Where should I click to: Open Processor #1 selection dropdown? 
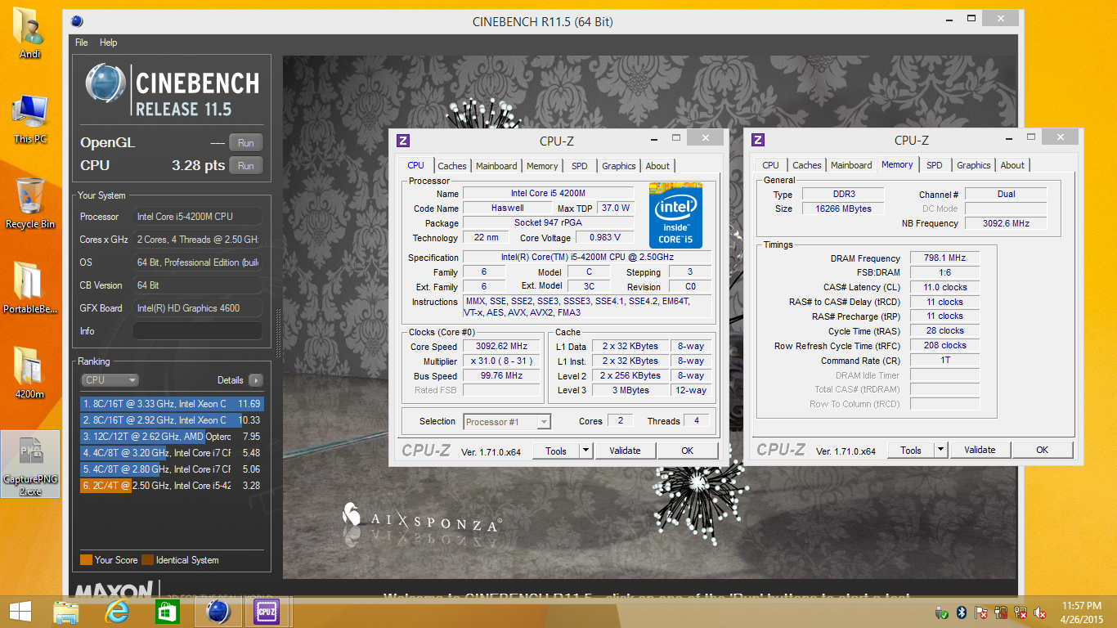507,422
